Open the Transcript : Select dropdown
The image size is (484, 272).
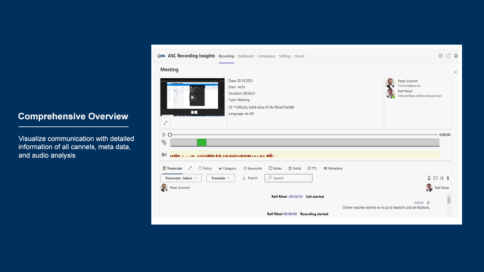click(181, 178)
